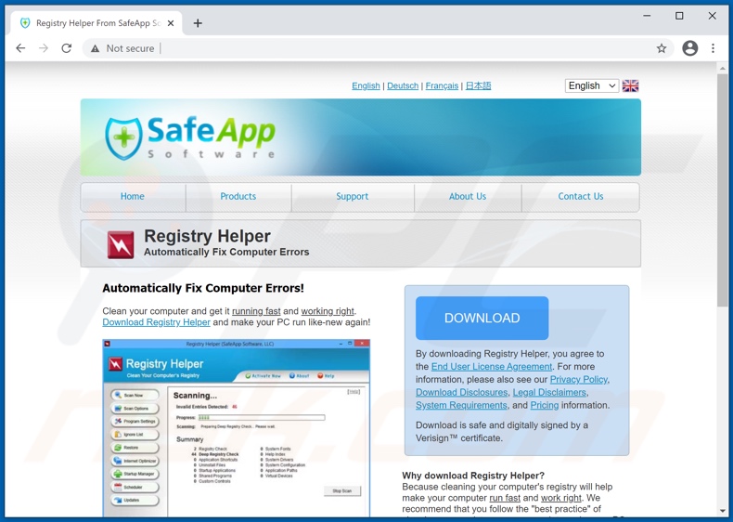This screenshot has height=522, width=733.
Task: Click the 'Automatically Fix Computer Errors!' heading
Action: (203, 288)
